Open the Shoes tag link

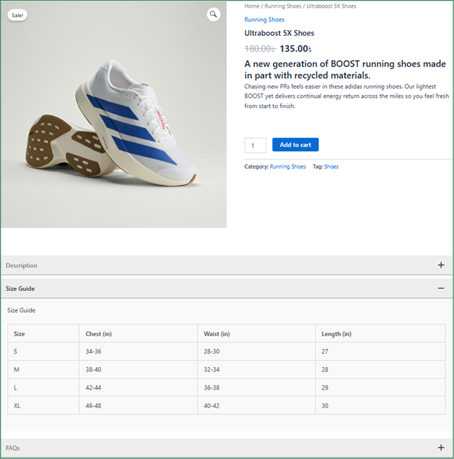331,167
